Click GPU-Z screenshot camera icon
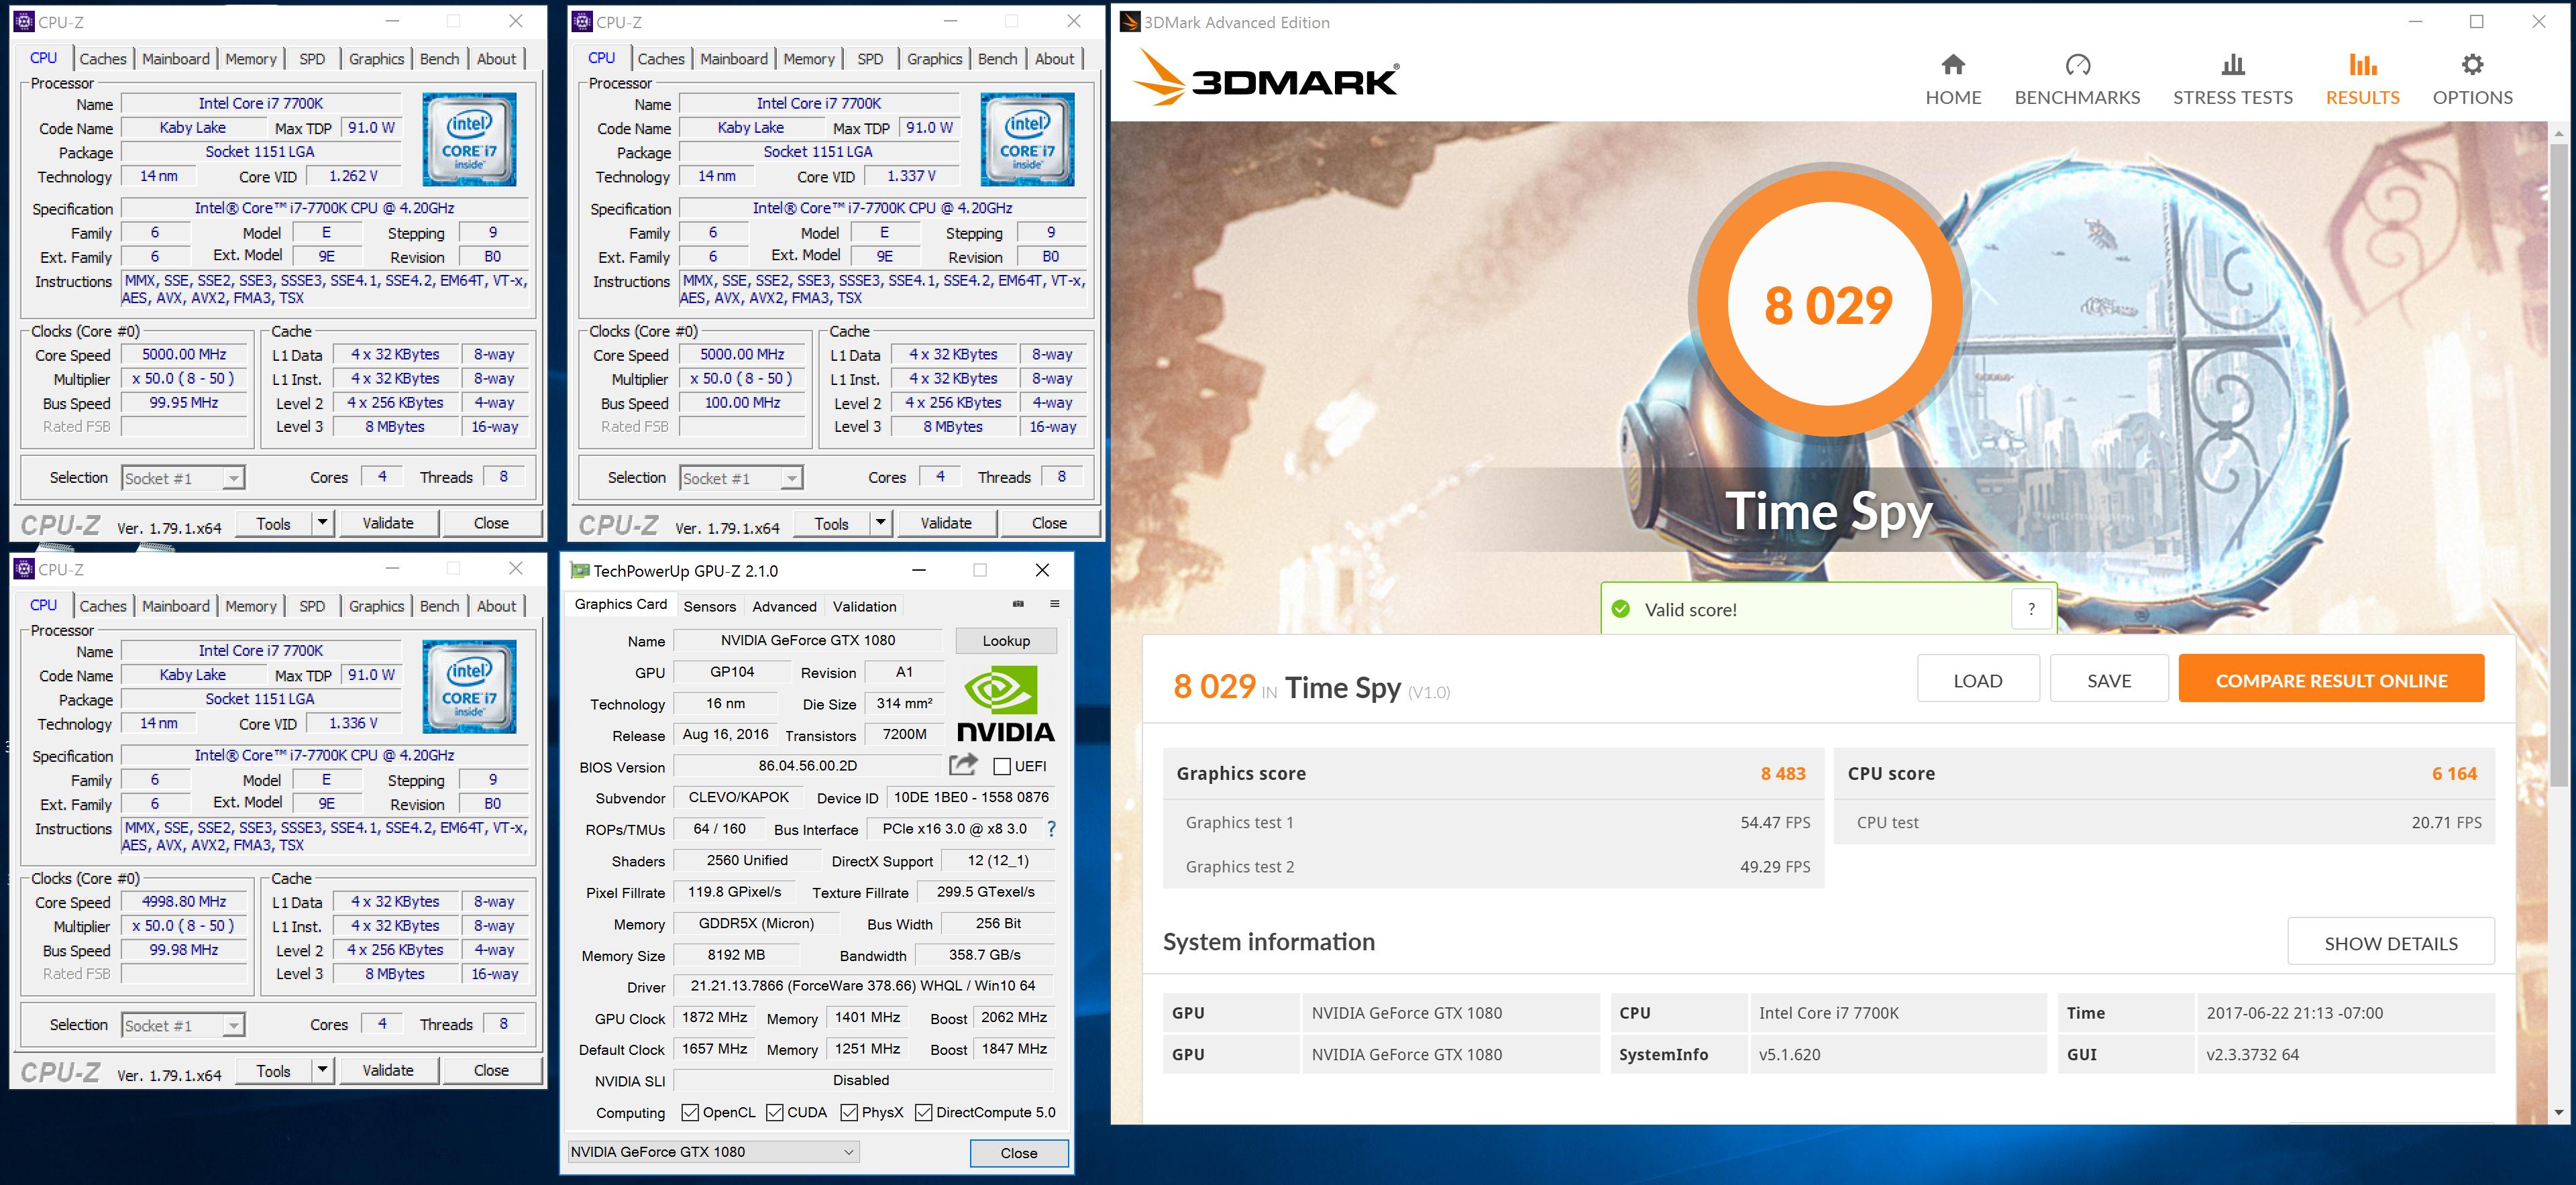The height and width of the screenshot is (1185, 2576). 1018,604
